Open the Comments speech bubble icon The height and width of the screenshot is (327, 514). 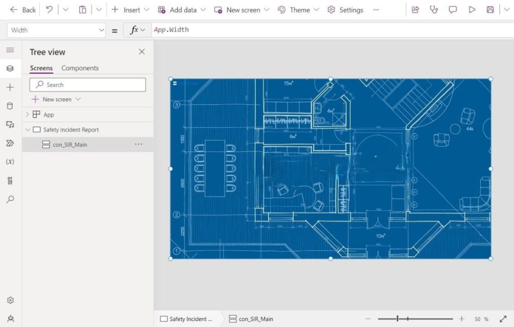coord(453,10)
